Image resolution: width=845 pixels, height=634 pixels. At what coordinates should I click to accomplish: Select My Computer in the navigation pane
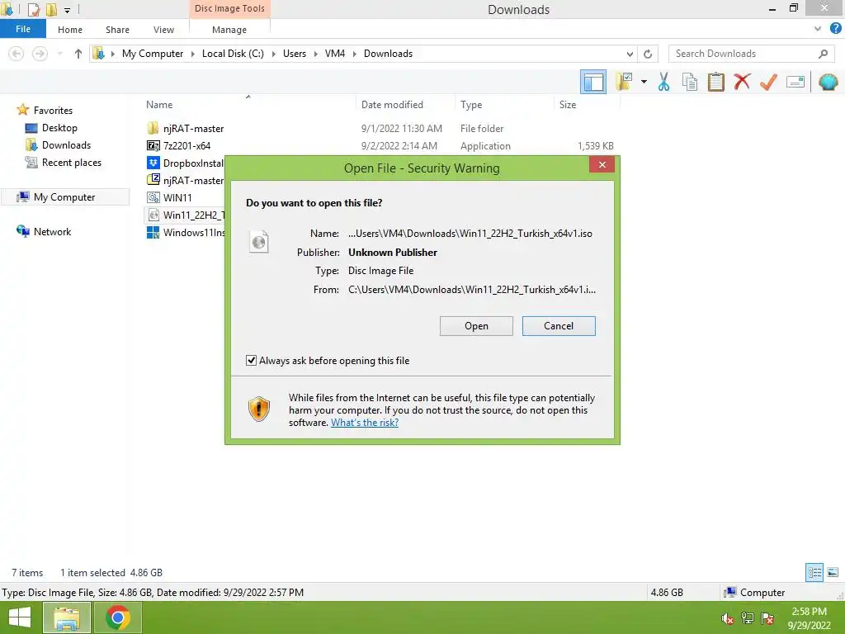[64, 197]
